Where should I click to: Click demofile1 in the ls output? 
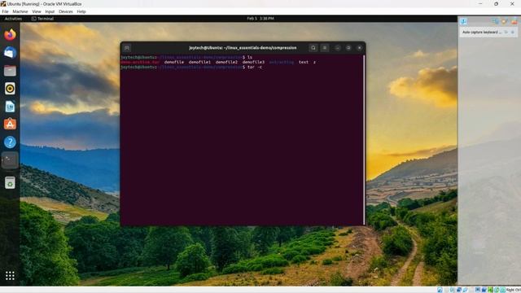(199, 62)
